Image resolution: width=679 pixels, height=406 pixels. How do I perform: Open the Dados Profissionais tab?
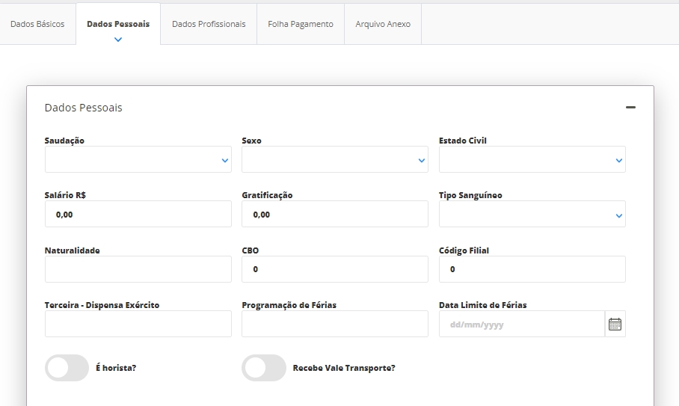(209, 24)
